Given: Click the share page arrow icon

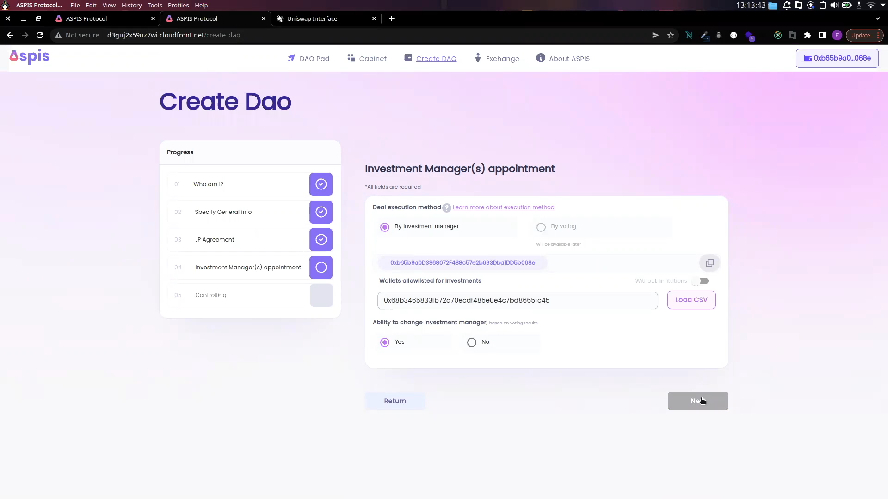Looking at the screenshot, I should pyautogui.click(x=655, y=35).
